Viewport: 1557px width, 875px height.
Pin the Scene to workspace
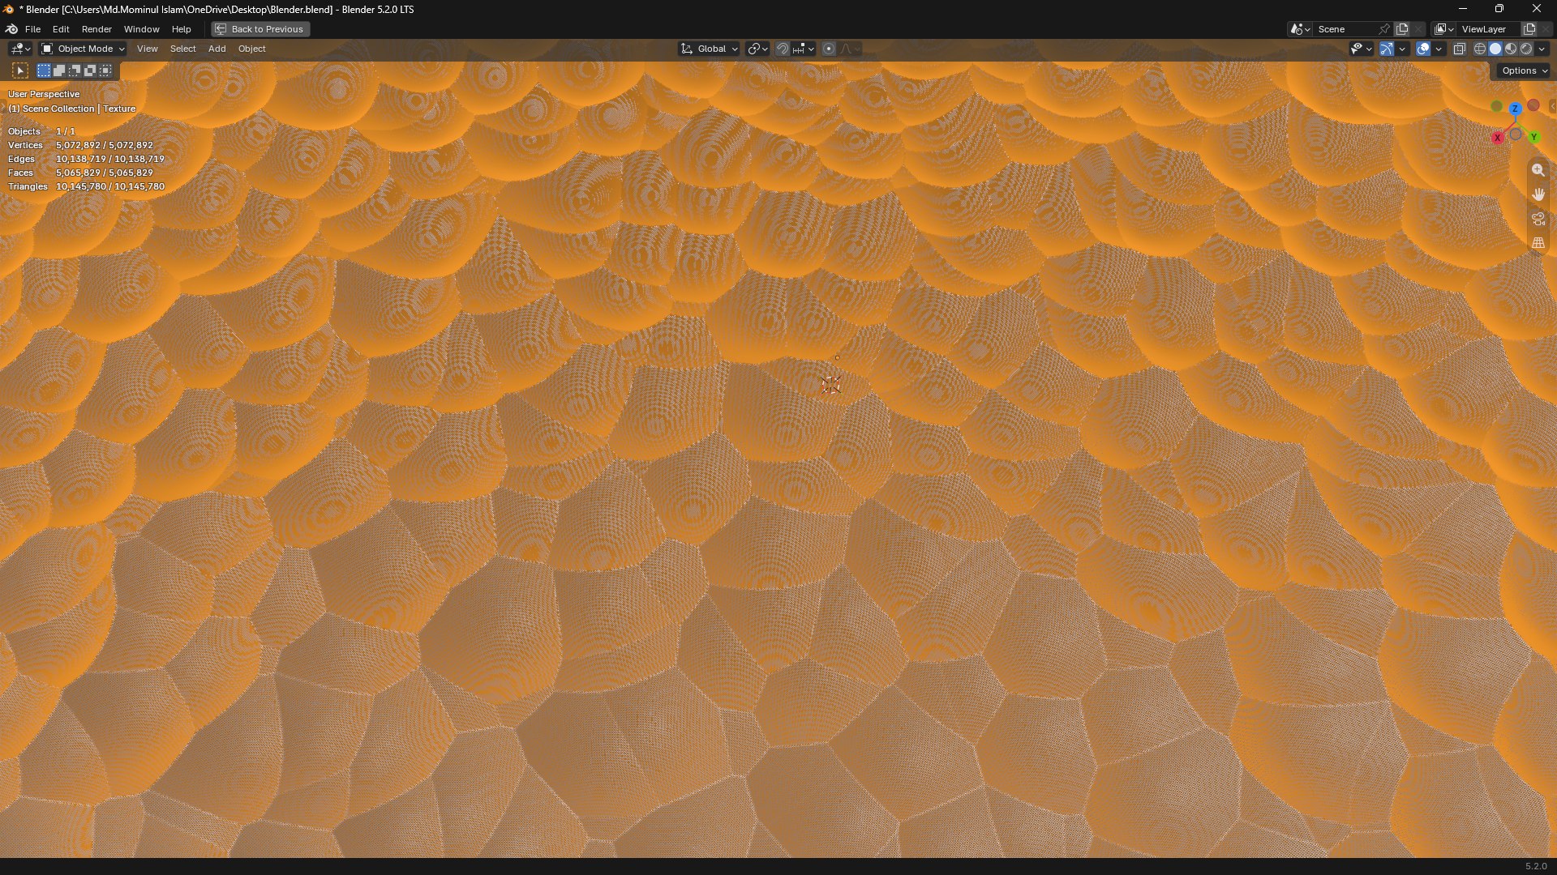[x=1384, y=29]
